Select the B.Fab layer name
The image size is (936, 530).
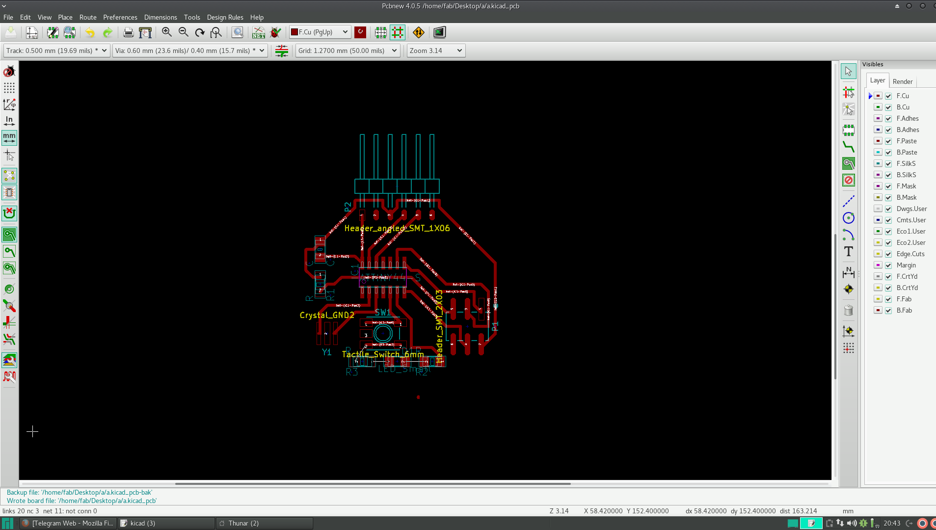pyautogui.click(x=904, y=311)
